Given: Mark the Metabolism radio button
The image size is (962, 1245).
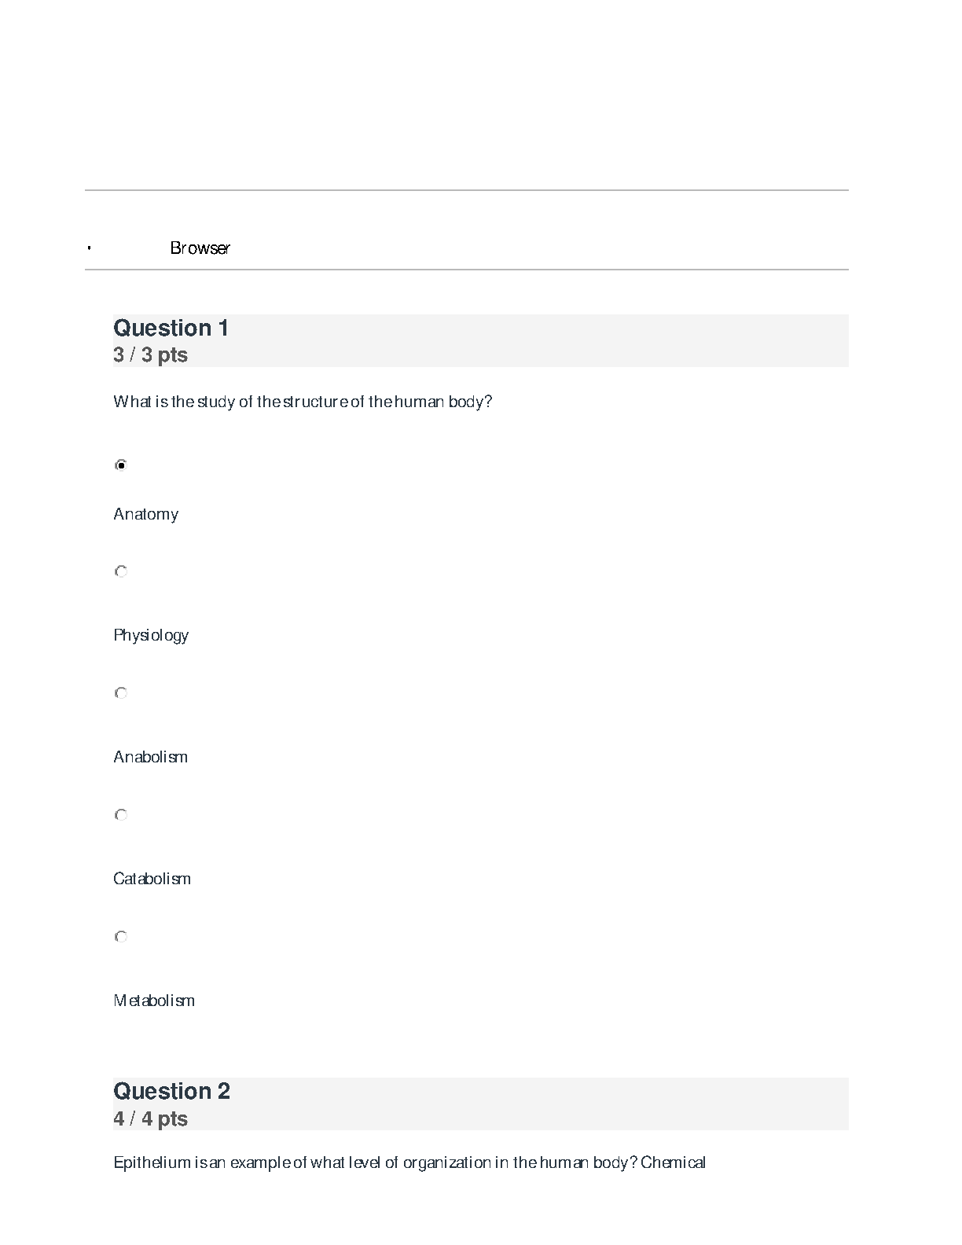Looking at the screenshot, I should [x=121, y=937].
